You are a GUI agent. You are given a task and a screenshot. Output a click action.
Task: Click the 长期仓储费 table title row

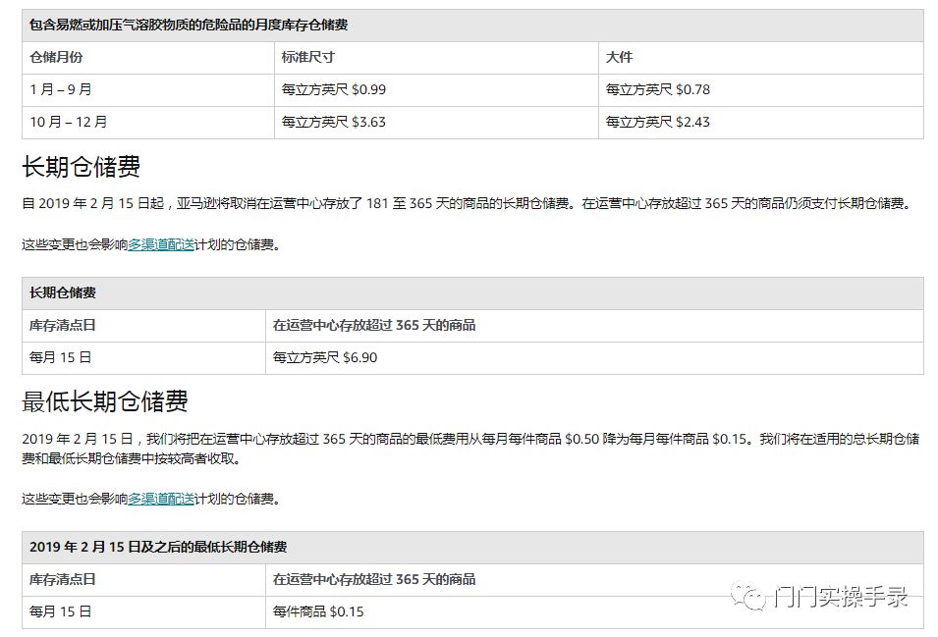[472, 293]
